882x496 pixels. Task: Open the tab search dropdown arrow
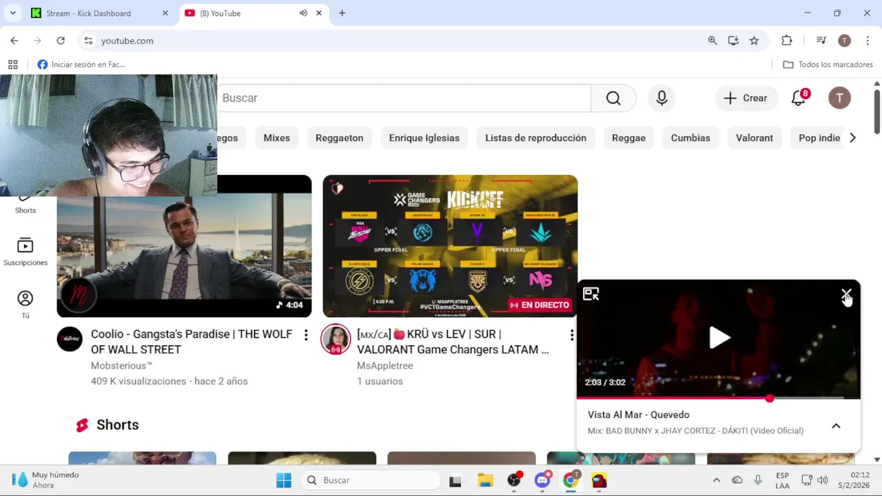(12, 13)
